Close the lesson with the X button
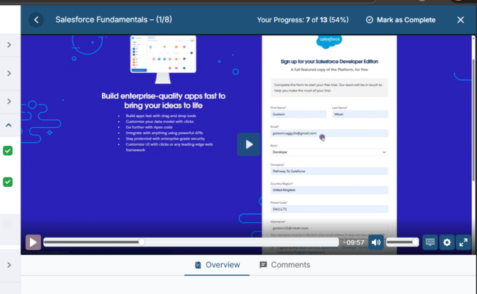477x294 pixels. [460, 20]
